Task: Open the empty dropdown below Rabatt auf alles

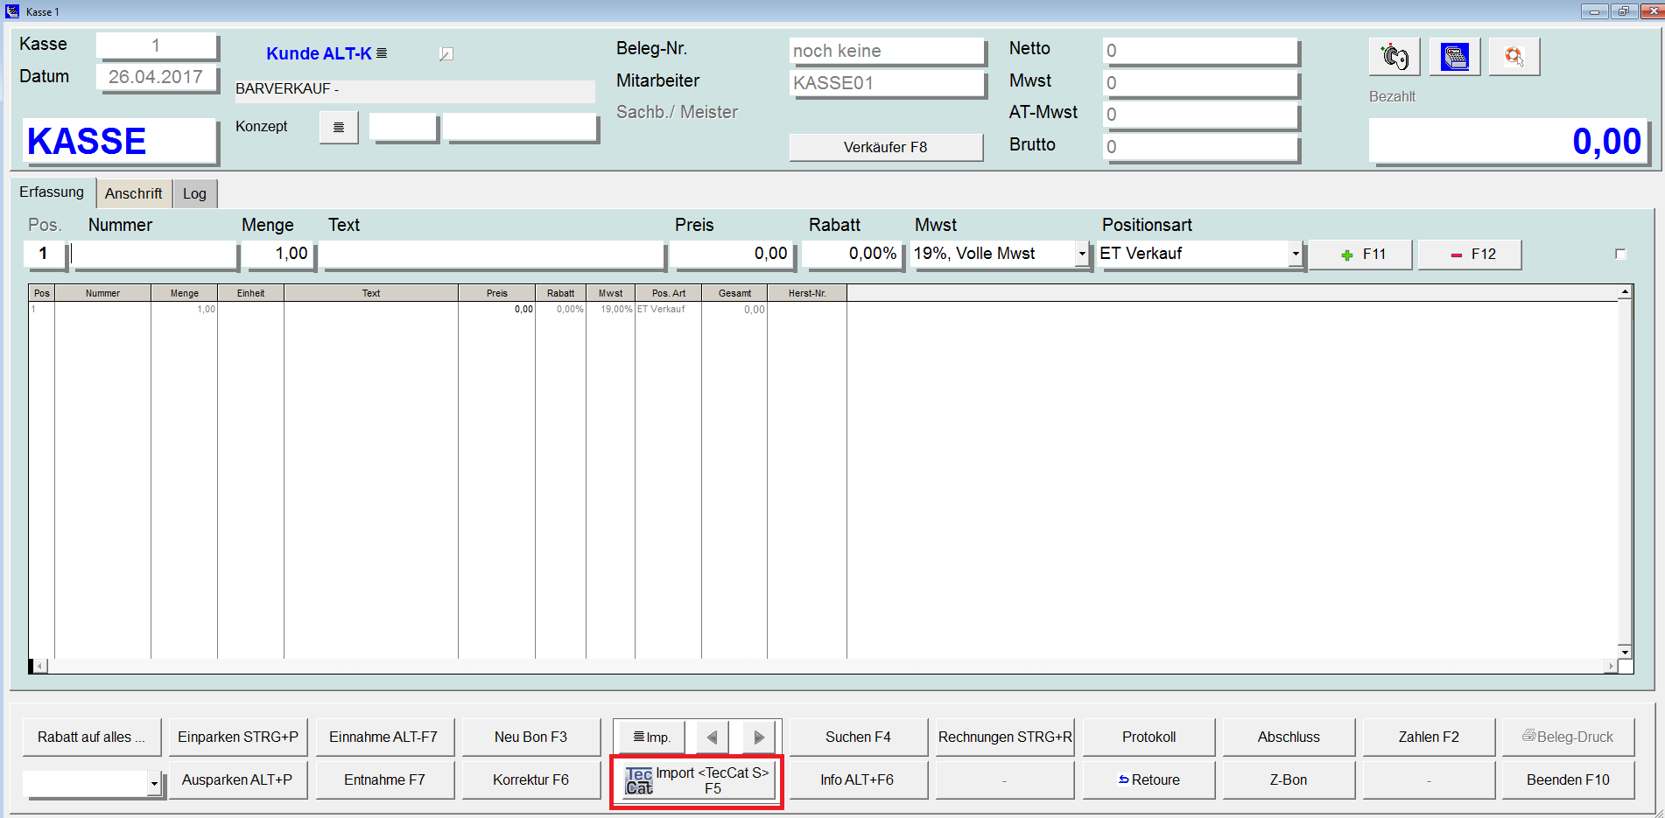Action: (x=154, y=784)
